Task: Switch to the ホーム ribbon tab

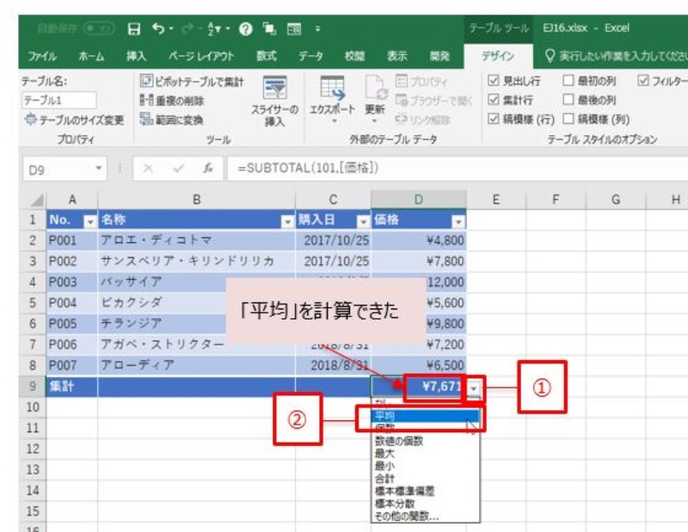Action: coord(91,57)
